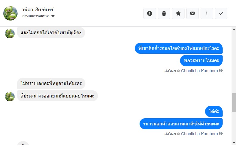The height and width of the screenshot is (148, 236).
Task: Open second Chonticha Kamborn sender link
Action: [199, 134]
